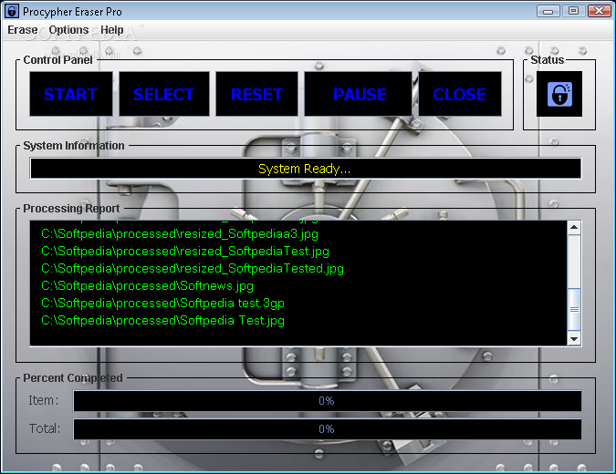The width and height of the screenshot is (616, 474).
Task: Click the report scrollbar down arrow
Action: click(574, 339)
